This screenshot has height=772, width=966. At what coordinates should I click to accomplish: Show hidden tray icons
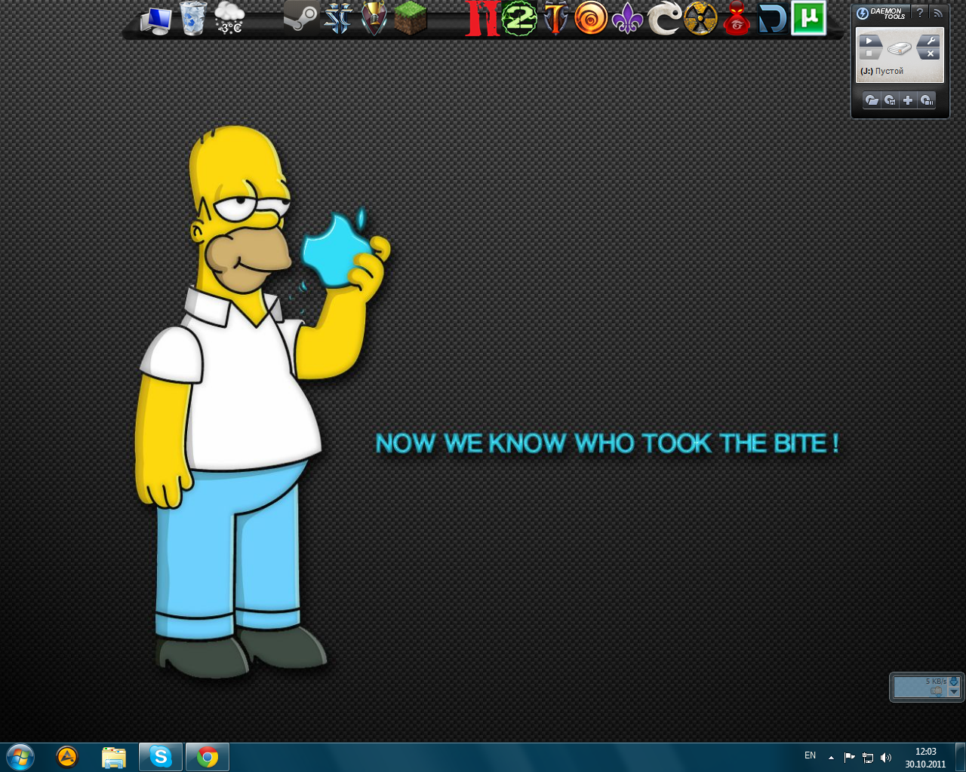(831, 758)
